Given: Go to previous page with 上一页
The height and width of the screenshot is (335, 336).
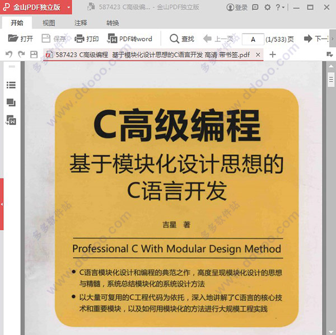Looking at the screenshot, I should [x=218, y=39].
